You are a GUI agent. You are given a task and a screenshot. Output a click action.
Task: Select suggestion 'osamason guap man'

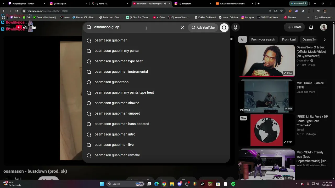156,40
